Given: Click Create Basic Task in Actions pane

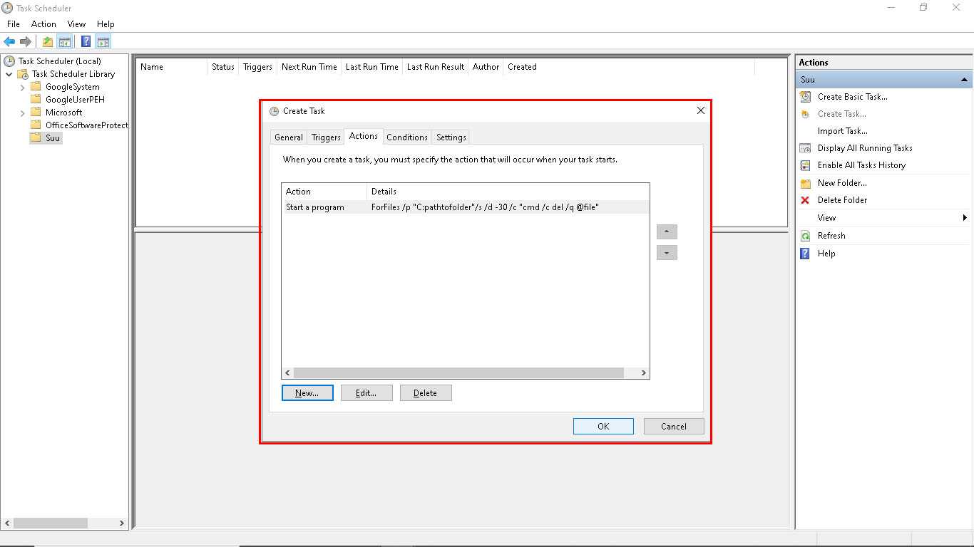Looking at the screenshot, I should pyautogui.click(x=851, y=96).
